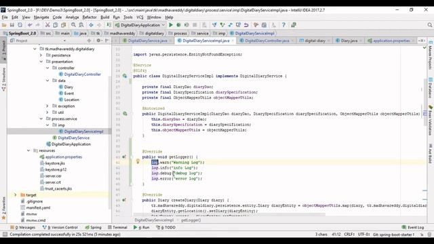Open the Event Log button
Image resolution: width=434 pixels, height=244 pixels.
413,228
